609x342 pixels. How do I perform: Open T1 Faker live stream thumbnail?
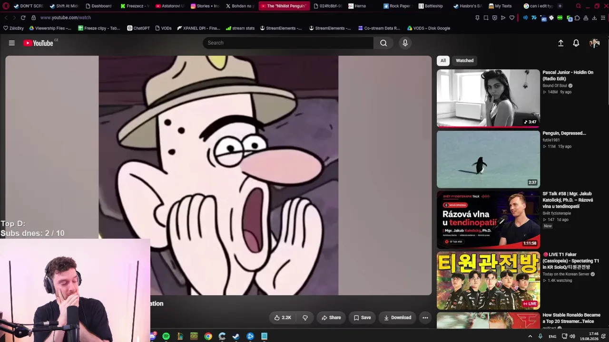pyautogui.click(x=488, y=281)
